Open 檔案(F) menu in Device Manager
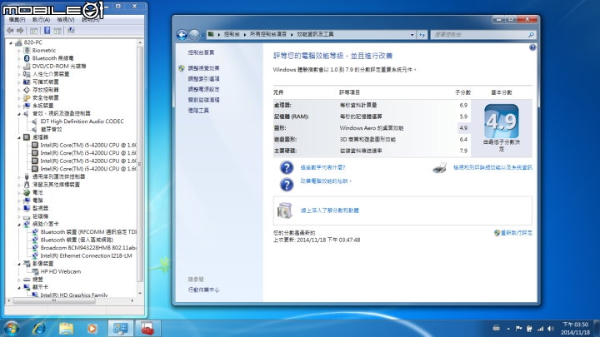 17,19
